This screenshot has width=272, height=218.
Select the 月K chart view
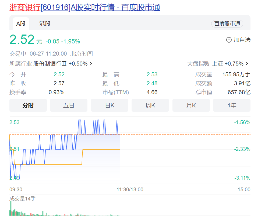pyautogui.click(x=191, y=105)
